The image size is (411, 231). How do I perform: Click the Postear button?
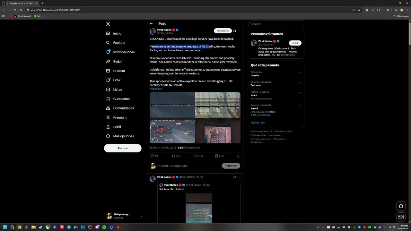(123, 148)
